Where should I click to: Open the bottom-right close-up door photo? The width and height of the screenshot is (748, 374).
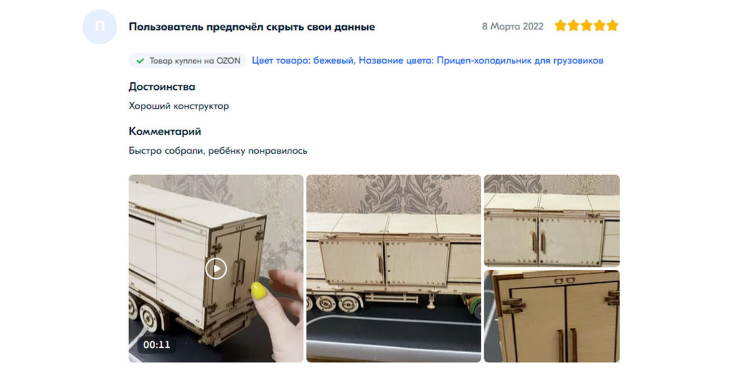point(552,316)
